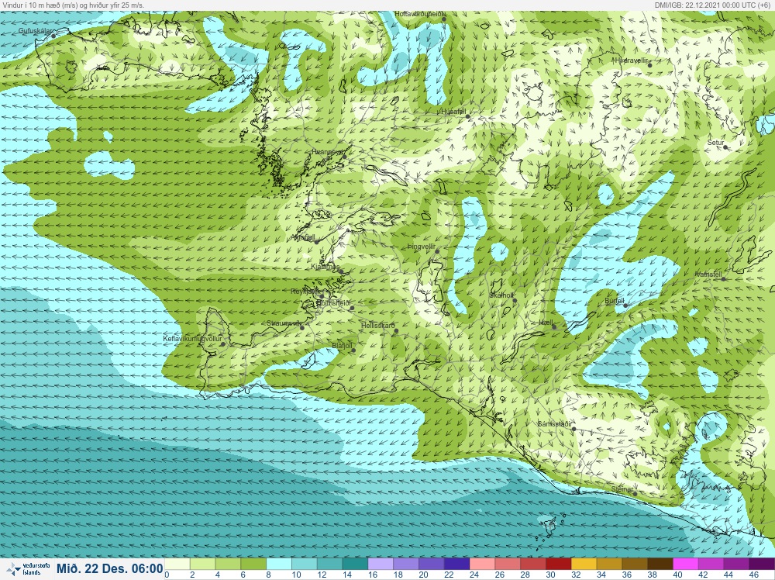Pick the orchid 42–44 m/s legend swatch

(x=711, y=564)
